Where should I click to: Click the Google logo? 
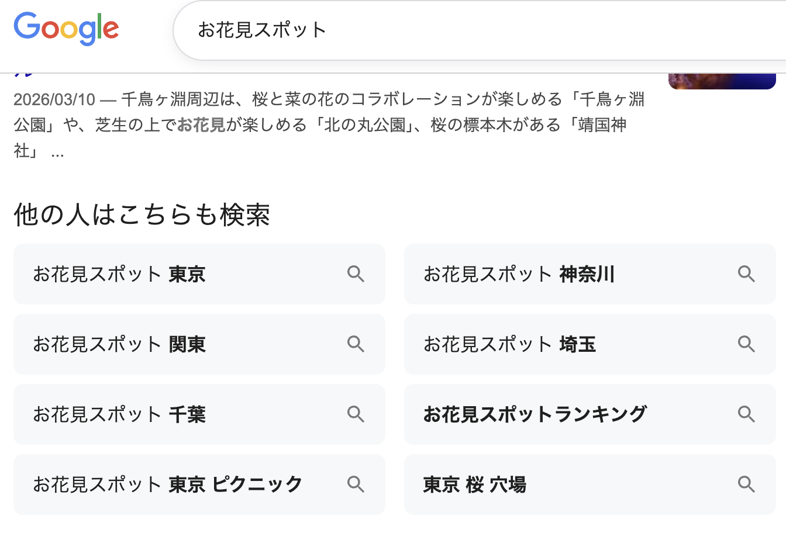(65, 27)
